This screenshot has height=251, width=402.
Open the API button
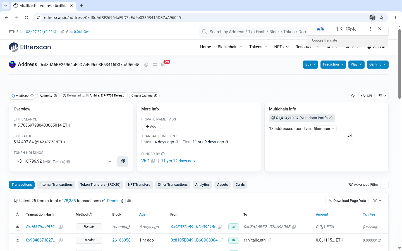(x=367, y=96)
